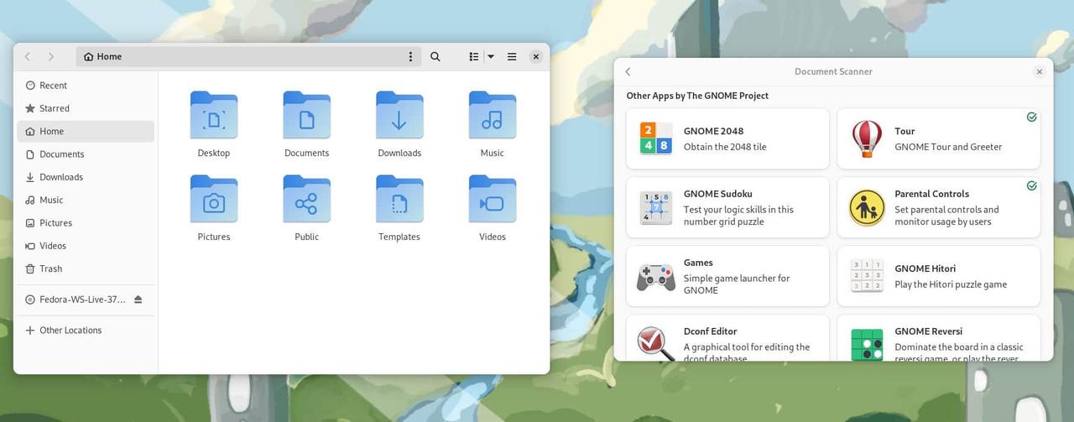Screen dimensions: 1074x422
Task: Eject the Fedora-WS-Live drive
Action: point(138,300)
